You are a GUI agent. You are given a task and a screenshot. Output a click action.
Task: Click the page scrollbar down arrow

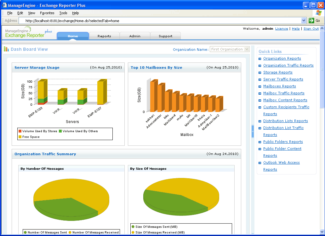pyautogui.click(x=322, y=232)
